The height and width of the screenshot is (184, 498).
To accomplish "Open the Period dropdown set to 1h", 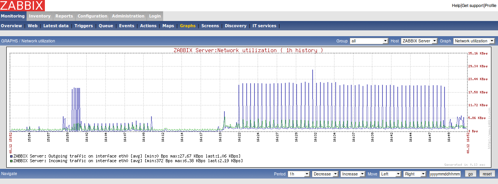I will [x=299, y=174].
